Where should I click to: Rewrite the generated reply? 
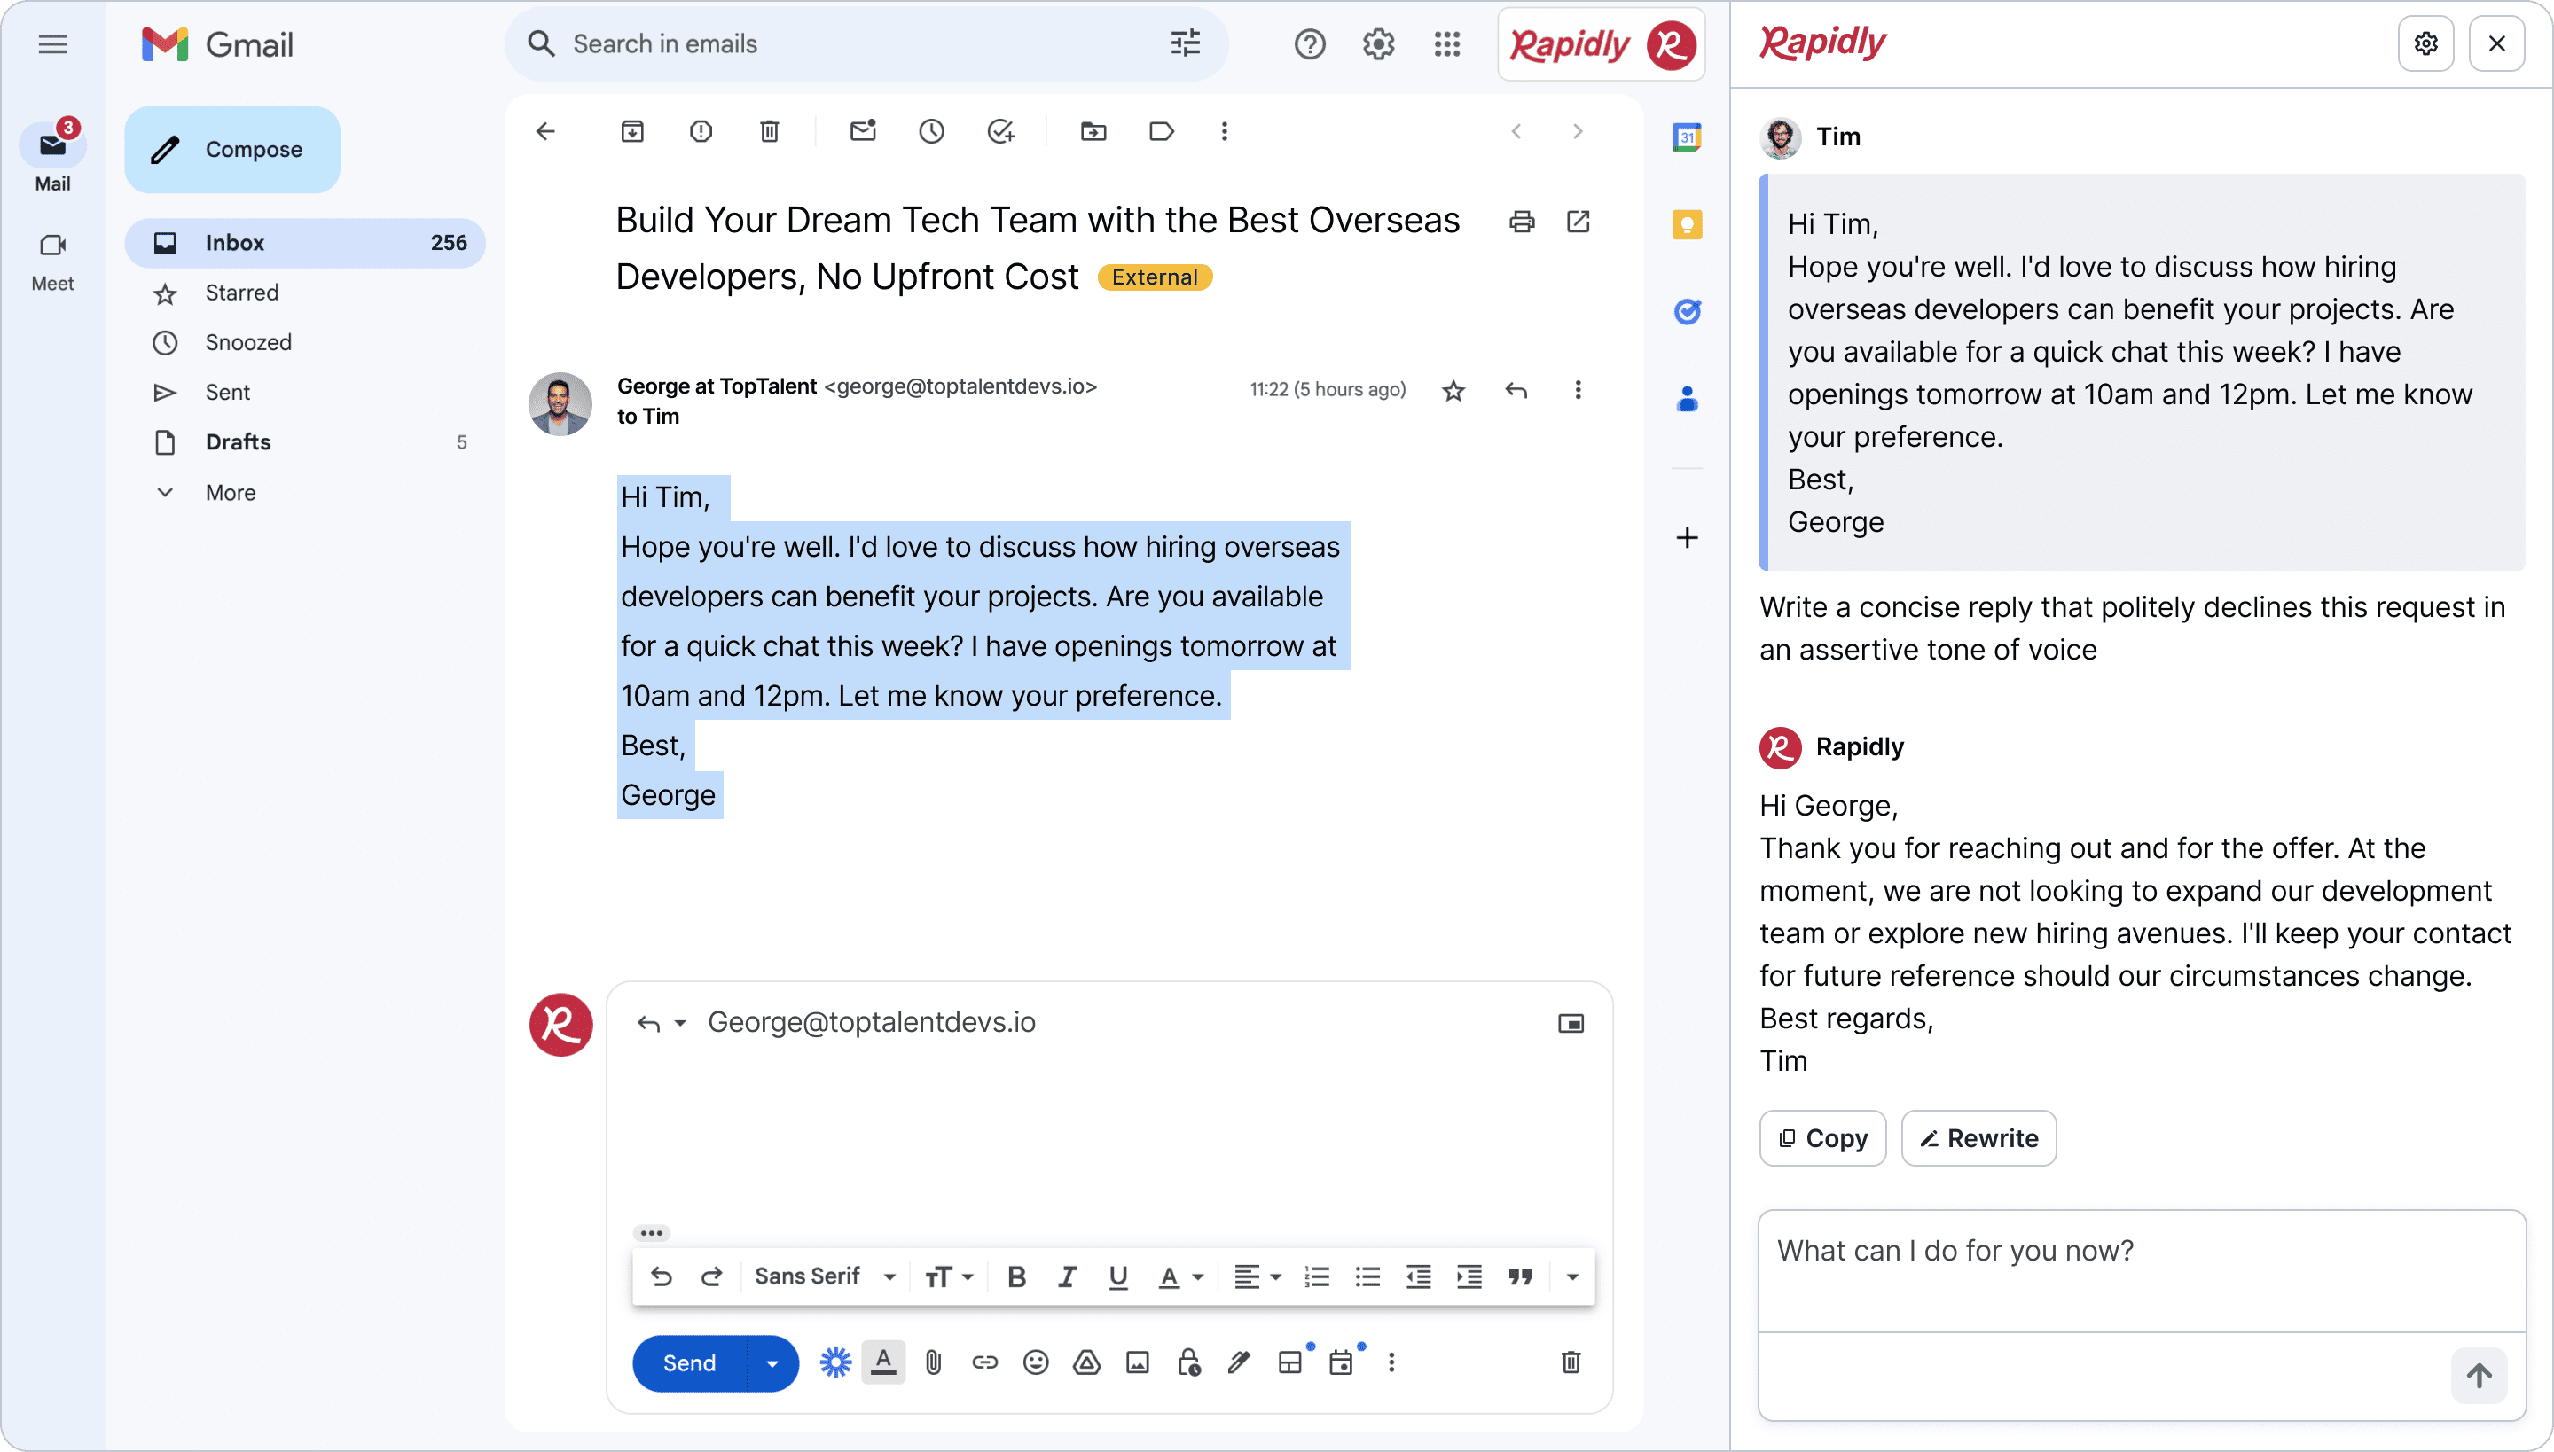[1978, 1138]
